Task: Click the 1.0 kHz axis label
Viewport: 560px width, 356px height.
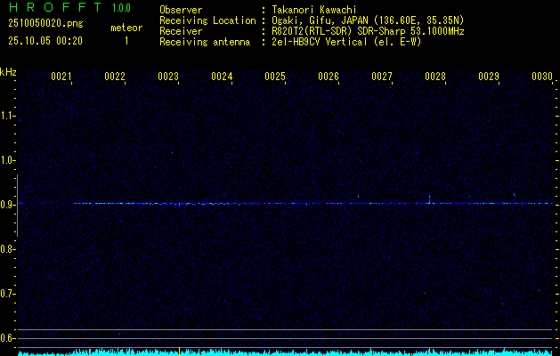Action: point(7,160)
